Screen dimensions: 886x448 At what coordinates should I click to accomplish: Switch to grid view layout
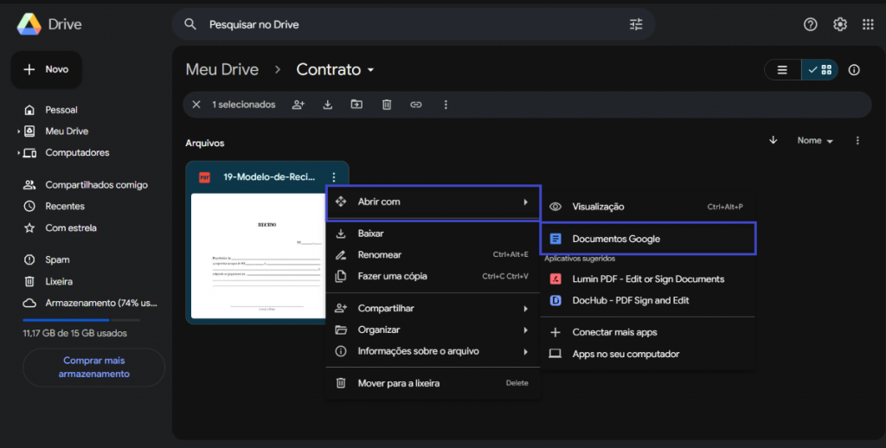point(819,70)
